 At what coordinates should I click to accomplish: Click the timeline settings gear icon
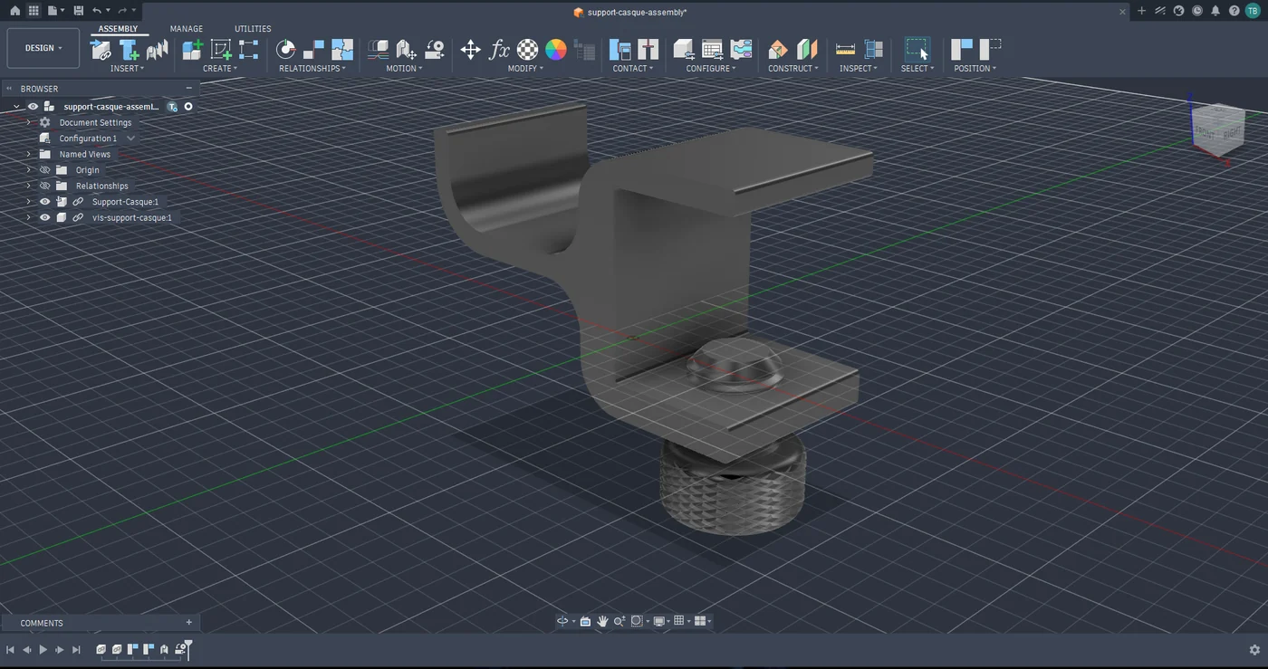pyautogui.click(x=1254, y=650)
